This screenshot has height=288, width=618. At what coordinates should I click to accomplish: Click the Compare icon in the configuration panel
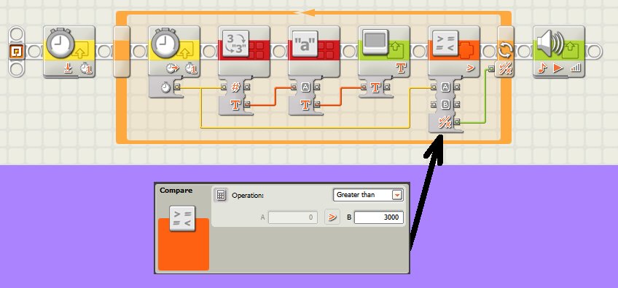182,218
